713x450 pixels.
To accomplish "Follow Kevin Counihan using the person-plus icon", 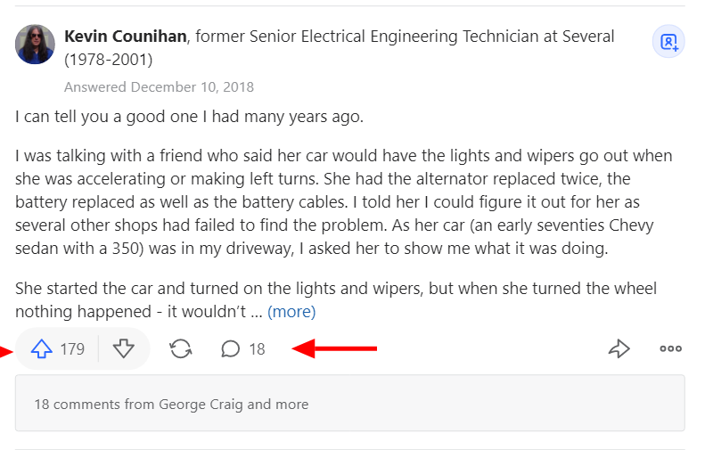I will 668,42.
